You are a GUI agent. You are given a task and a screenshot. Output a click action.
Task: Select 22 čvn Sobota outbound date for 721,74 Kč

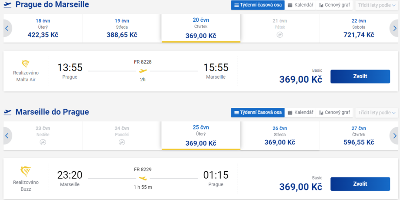point(359,28)
